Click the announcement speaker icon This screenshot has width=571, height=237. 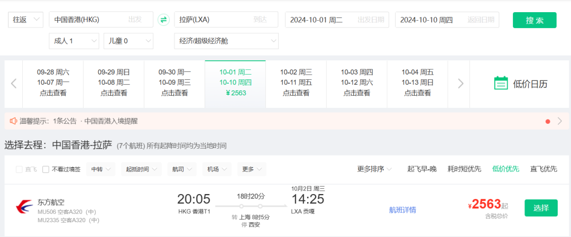pos(13,121)
